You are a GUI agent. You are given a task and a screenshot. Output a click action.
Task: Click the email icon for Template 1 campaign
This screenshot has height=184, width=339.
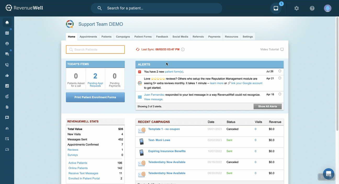142,130
